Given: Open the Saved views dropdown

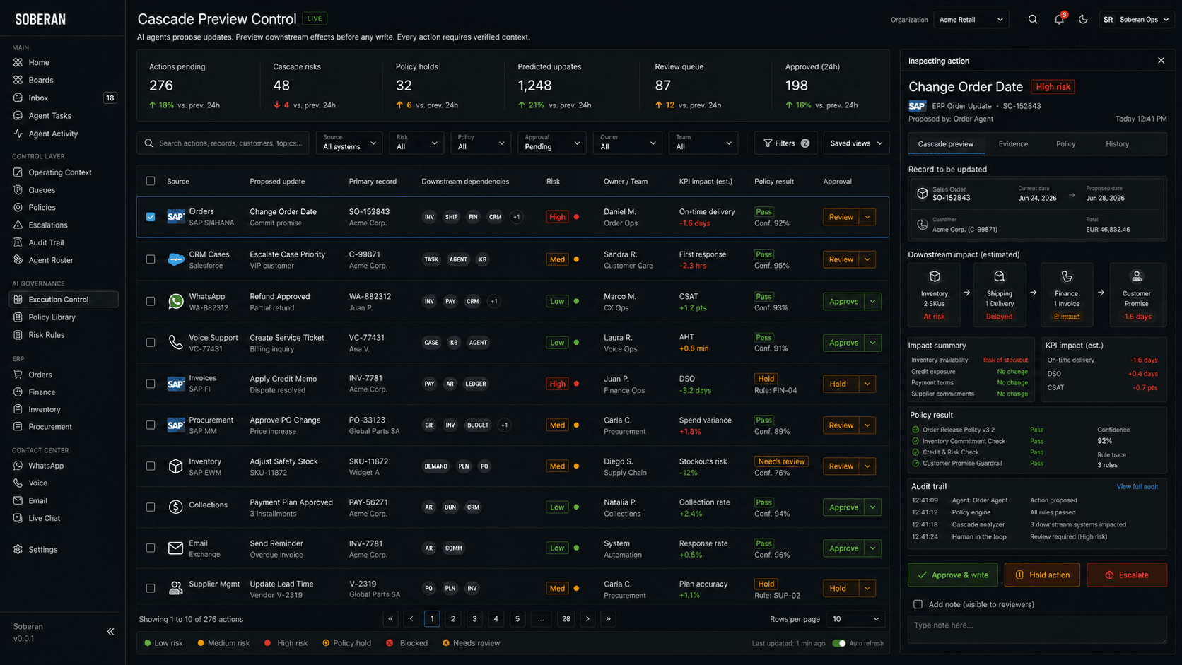Looking at the screenshot, I should [x=856, y=143].
